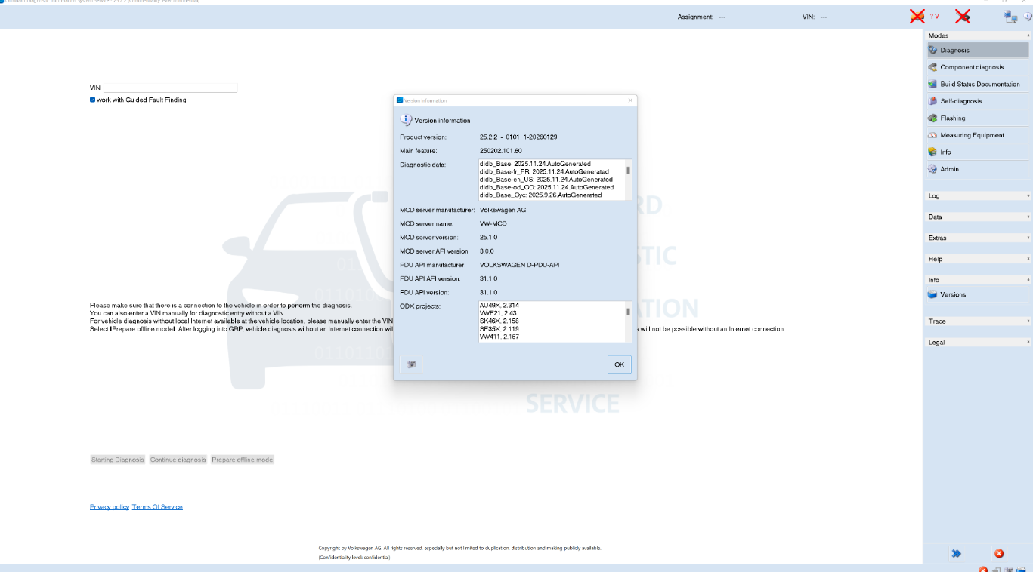
Task: Open the Log panel section
Action: point(934,195)
